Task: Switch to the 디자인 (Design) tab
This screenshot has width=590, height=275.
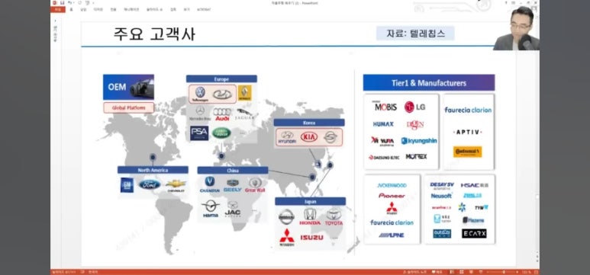Action: point(98,9)
